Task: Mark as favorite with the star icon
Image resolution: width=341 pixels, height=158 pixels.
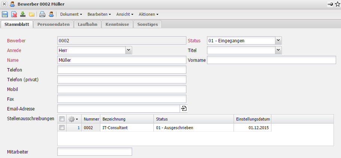Action: (x=337, y=4)
